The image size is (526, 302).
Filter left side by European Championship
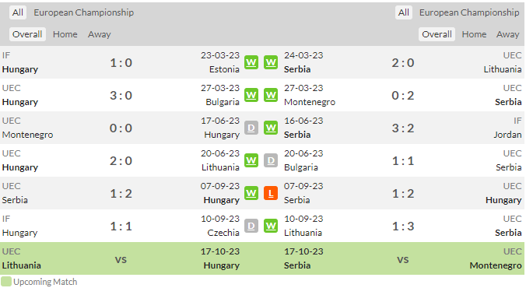tap(83, 12)
